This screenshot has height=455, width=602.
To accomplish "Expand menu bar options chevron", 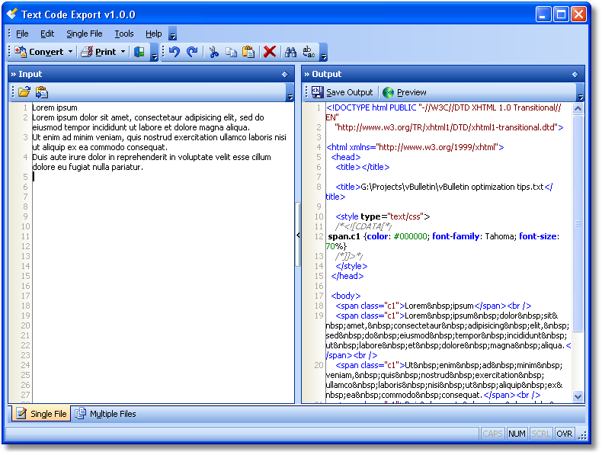I will (x=173, y=34).
